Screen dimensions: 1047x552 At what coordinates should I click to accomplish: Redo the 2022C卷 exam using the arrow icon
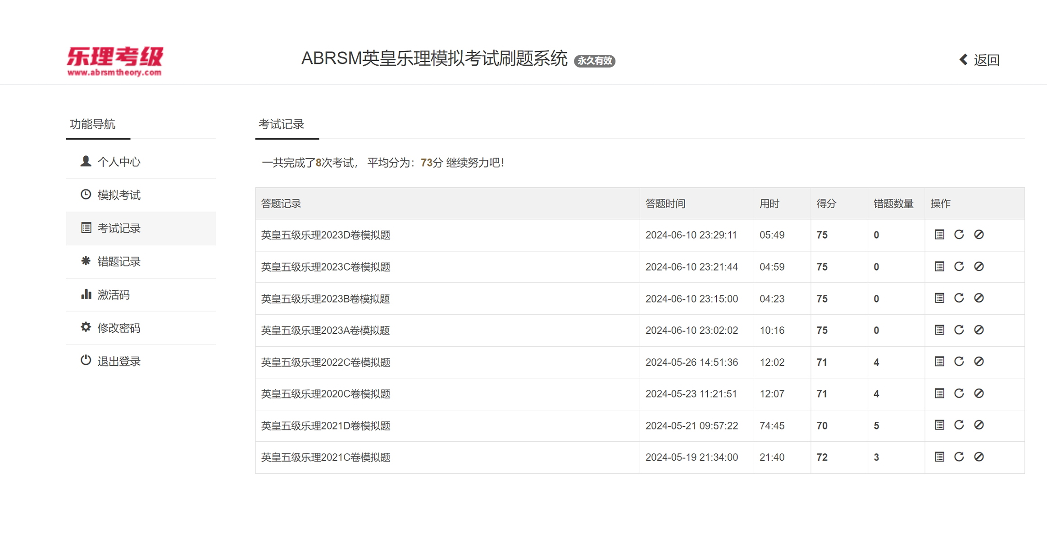coord(959,362)
